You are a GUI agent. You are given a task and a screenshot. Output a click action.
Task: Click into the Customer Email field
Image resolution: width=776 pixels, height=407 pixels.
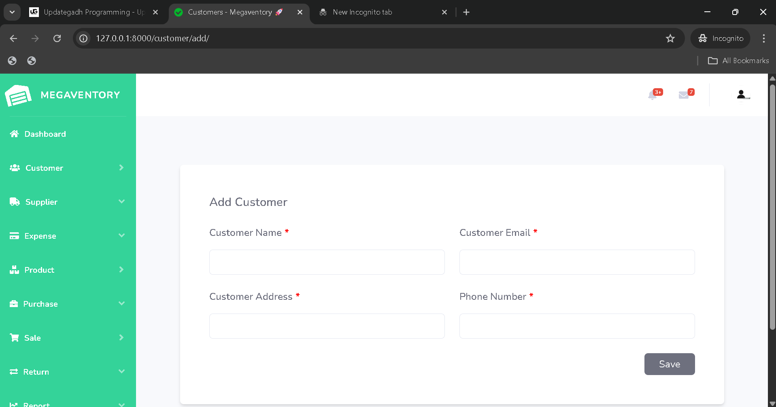click(x=577, y=262)
